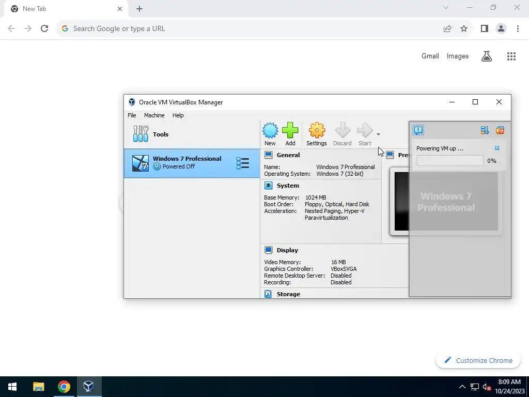Viewport: 529px width, 397px height.
Task: Click the notification ordering icon
Action: pyautogui.click(x=485, y=130)
